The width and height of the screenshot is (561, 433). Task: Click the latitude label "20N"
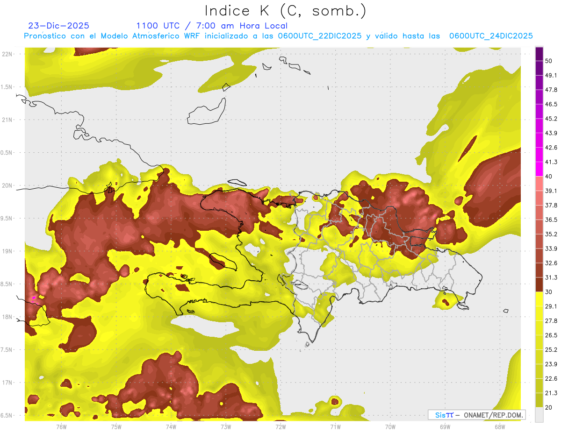(x=7, y=185)
